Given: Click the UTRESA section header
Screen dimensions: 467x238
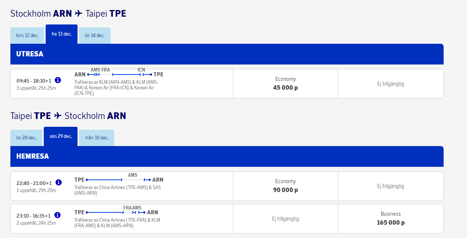Looking at the screenshot, I should [227, 54].
